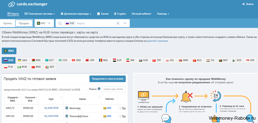Select the VND currency tab
This screenshot has height=123, width=258.
[76, 60]
